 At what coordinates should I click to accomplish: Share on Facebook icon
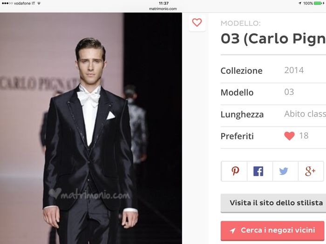coord(258,171)
